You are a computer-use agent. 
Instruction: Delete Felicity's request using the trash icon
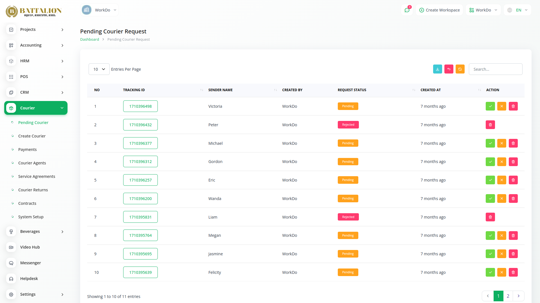click(x=513, y=272)
